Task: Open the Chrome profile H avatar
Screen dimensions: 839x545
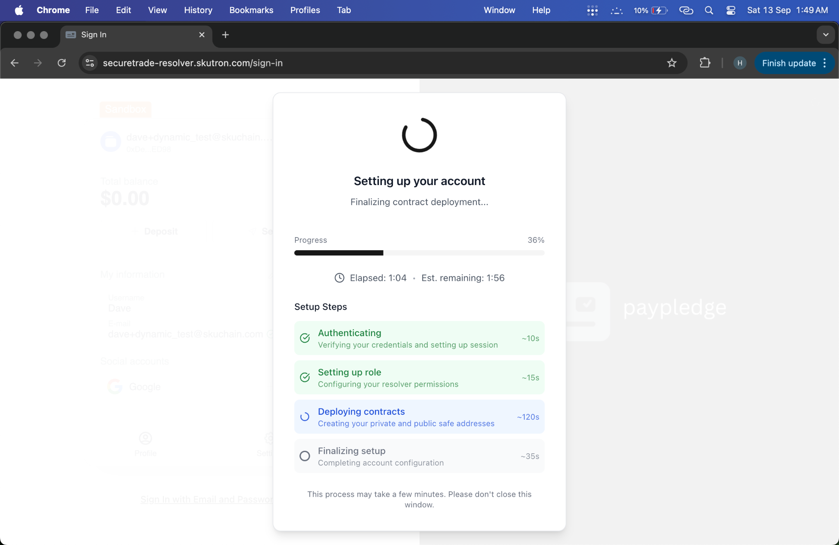Action: point(739,63)
